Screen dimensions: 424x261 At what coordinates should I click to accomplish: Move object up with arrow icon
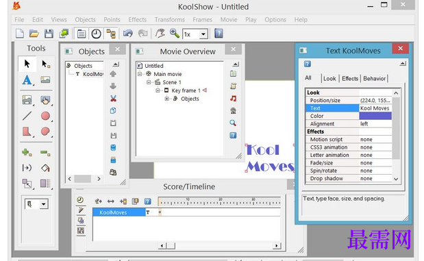click(113, 74)
